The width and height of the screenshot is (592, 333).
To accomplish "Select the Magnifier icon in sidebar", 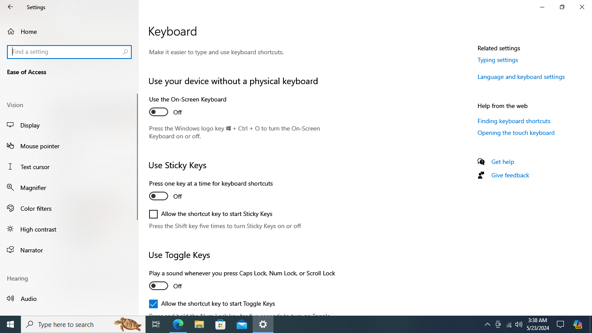I will pyautogui.click(x=10, y=188).
